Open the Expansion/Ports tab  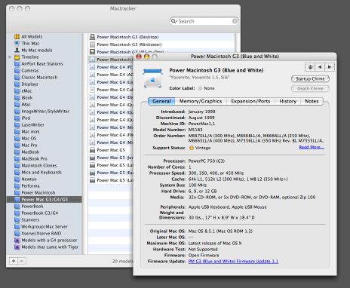[x=250, y=101]
